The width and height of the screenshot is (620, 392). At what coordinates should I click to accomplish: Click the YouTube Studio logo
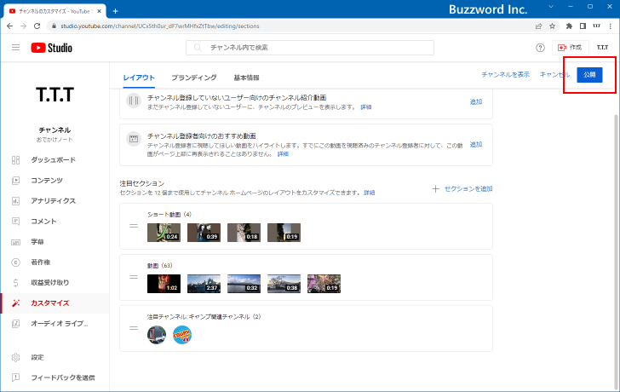pyautogui.click(x=52, y=48)
